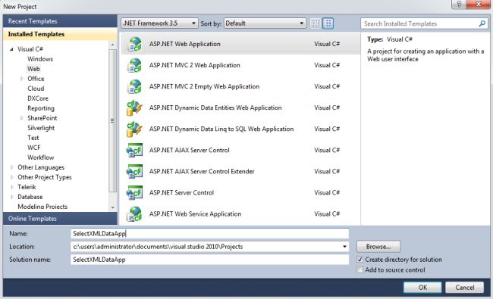Click the ASP.NET MVC 2 Web Application icon
493x299 pixels.
point(134,65)
